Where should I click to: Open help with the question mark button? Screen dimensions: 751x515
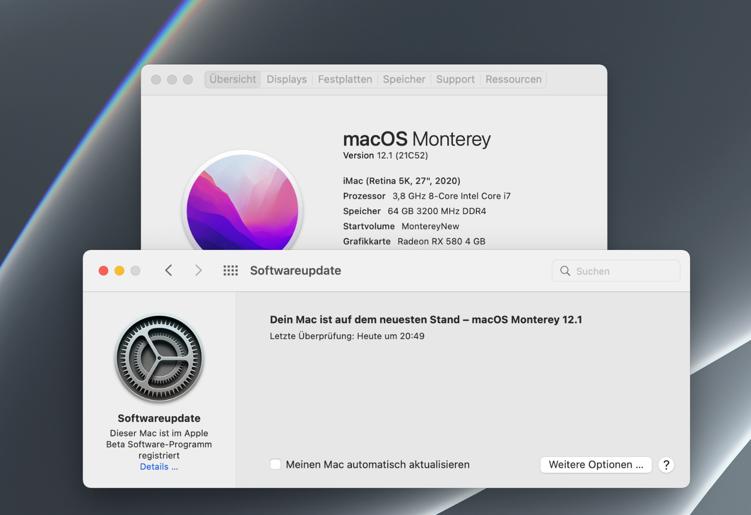[x=666, y=464]
